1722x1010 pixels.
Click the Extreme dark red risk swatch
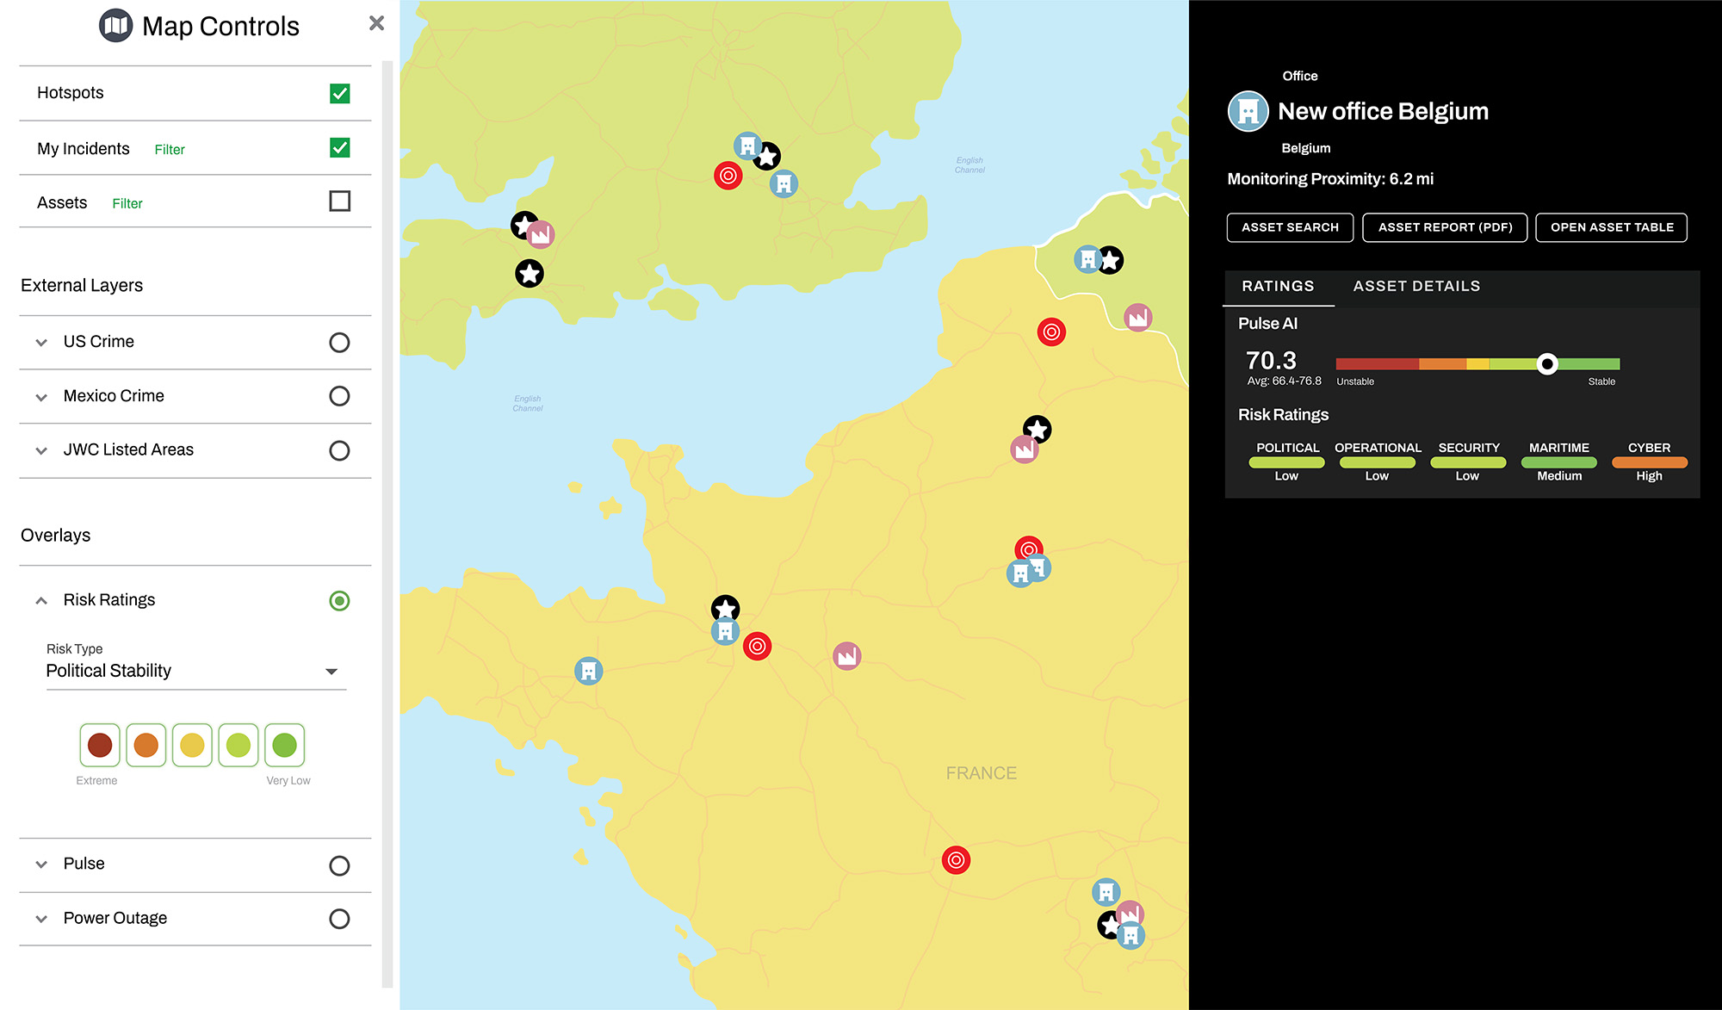(100, 745)
